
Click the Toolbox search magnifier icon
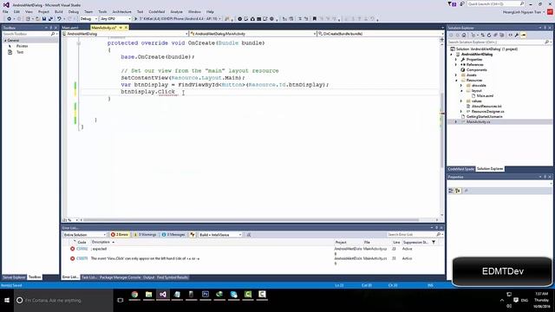click(53, 34)
